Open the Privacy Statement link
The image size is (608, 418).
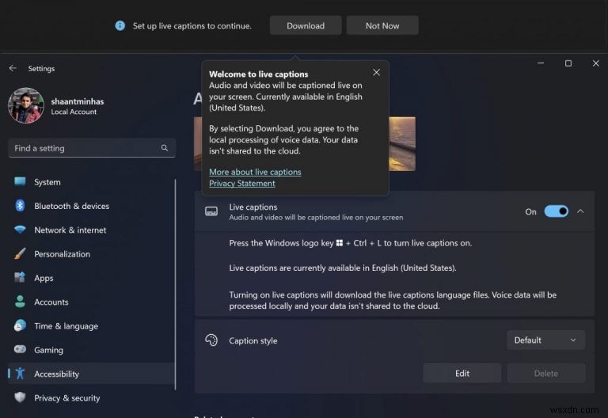click(x=242, y=184)
